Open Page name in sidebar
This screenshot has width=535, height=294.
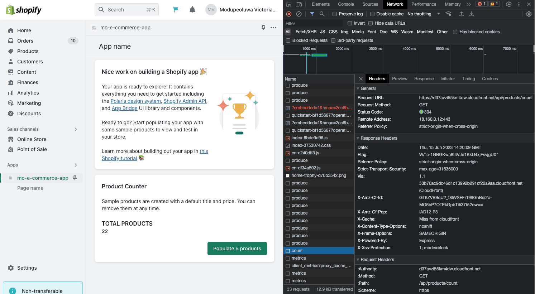pos(30,188)
